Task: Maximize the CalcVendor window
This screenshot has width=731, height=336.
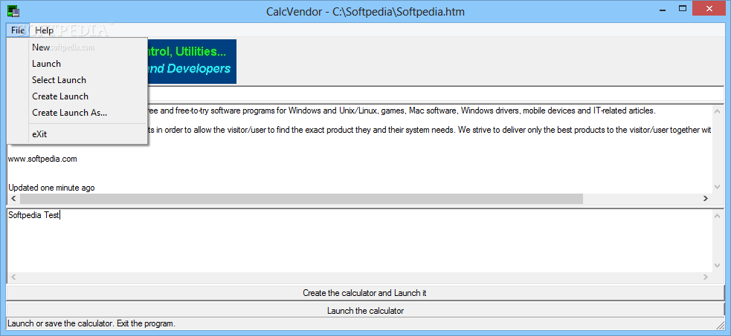Action: coord(683,8)
